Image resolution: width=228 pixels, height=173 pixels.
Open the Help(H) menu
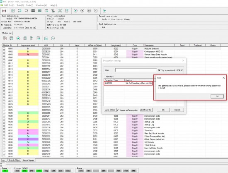point(53,5)
